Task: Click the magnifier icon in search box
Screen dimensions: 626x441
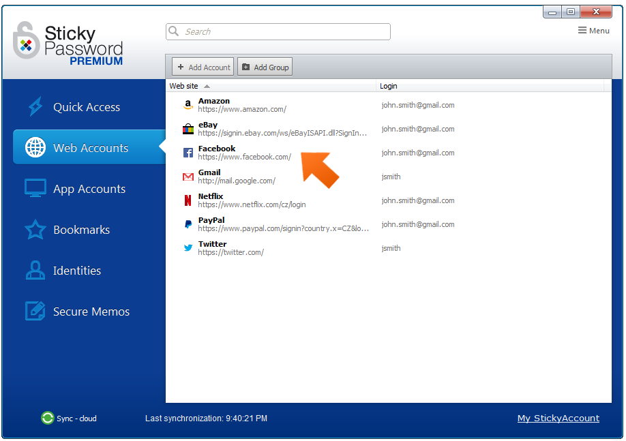Action: point(174,31)
